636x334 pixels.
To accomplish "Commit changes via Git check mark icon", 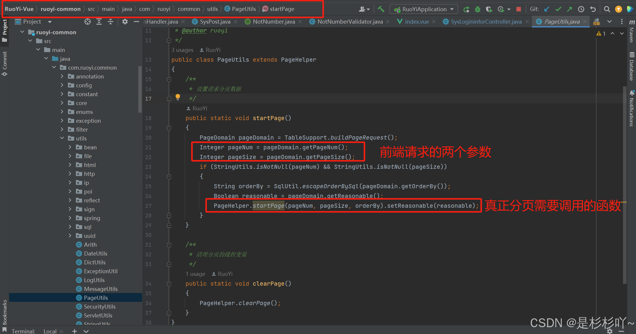I will (558, 9).
